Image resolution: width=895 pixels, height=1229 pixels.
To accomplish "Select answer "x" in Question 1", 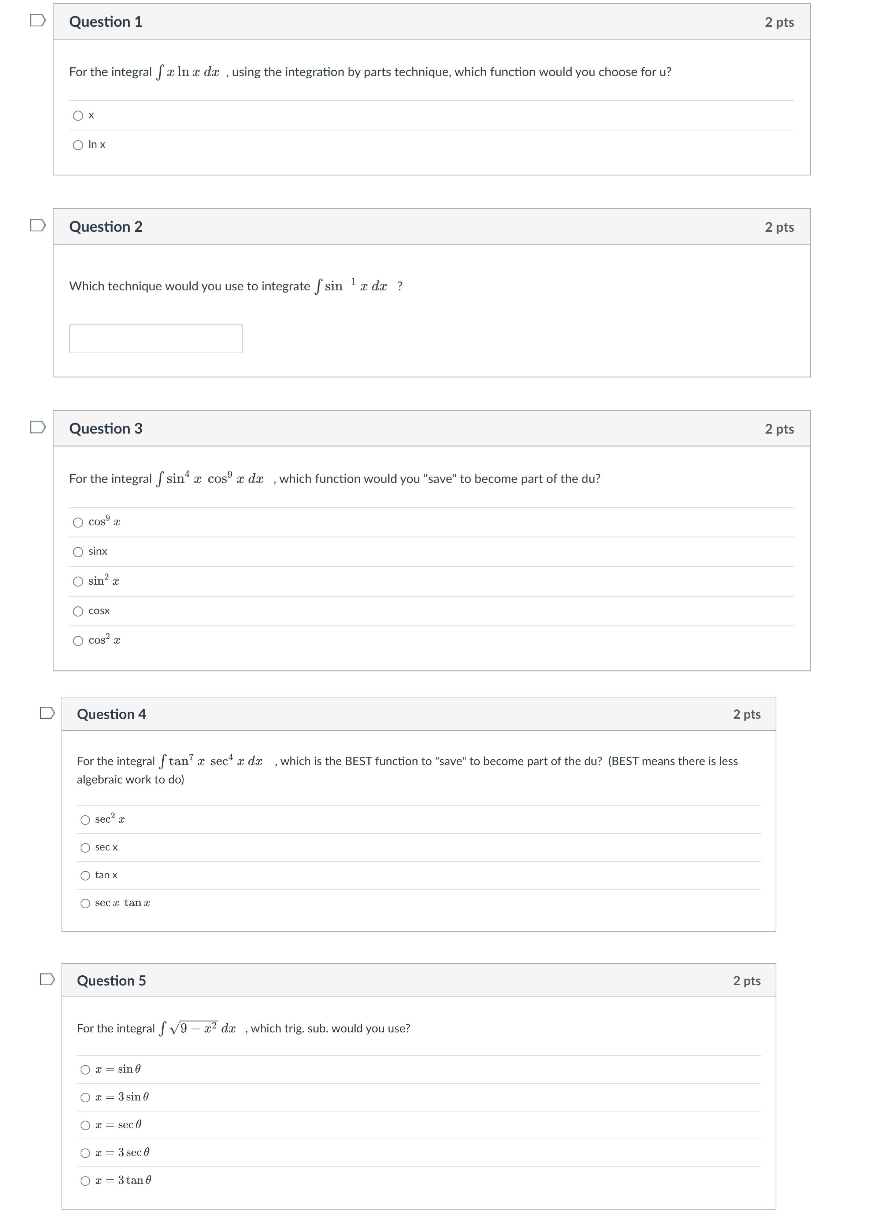I will [x=78, y=115].
